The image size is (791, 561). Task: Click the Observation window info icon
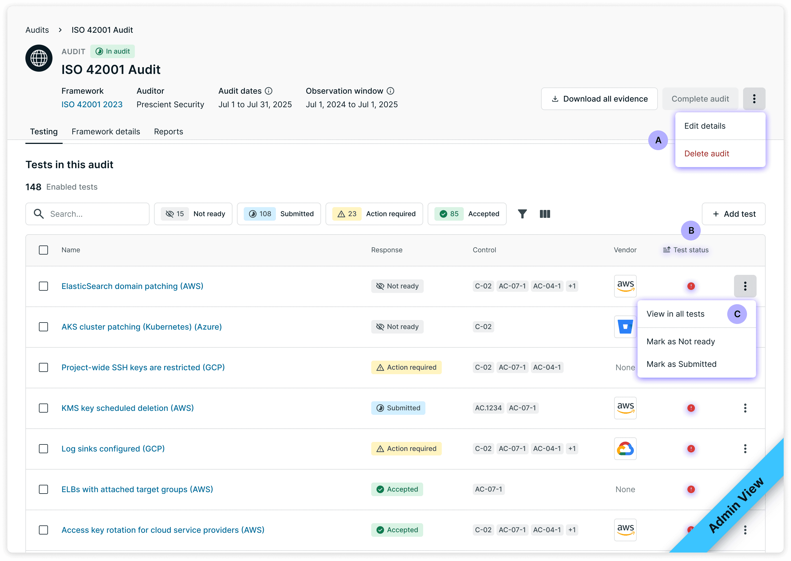click(390, 91)
